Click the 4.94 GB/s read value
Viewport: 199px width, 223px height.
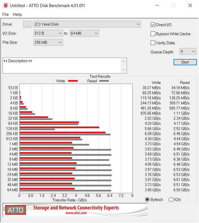[x=181, y=144]
